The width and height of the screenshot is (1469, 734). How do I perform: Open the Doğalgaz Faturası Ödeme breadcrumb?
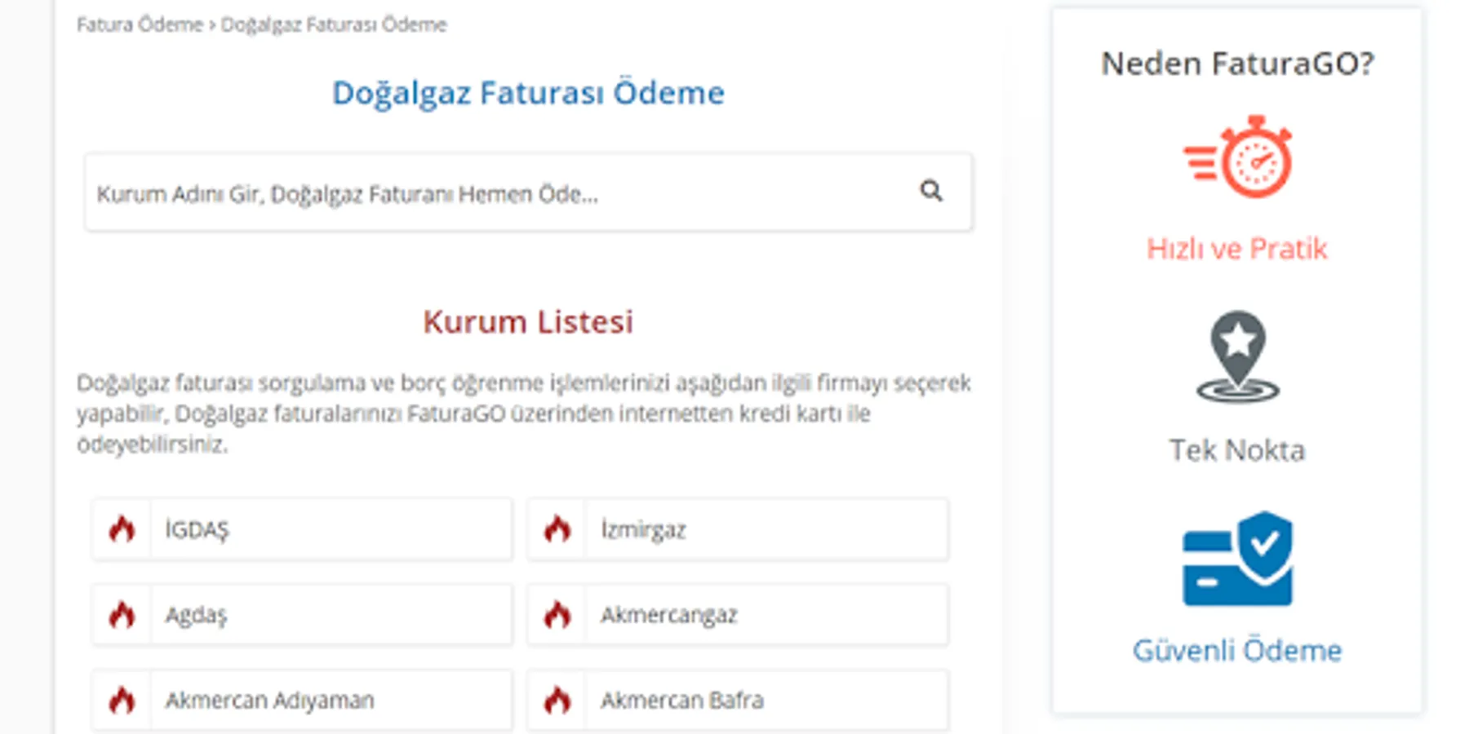pos(334,24)
